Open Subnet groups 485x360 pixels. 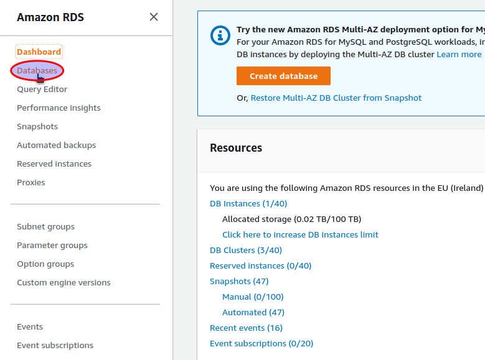[x=46, y=227]
